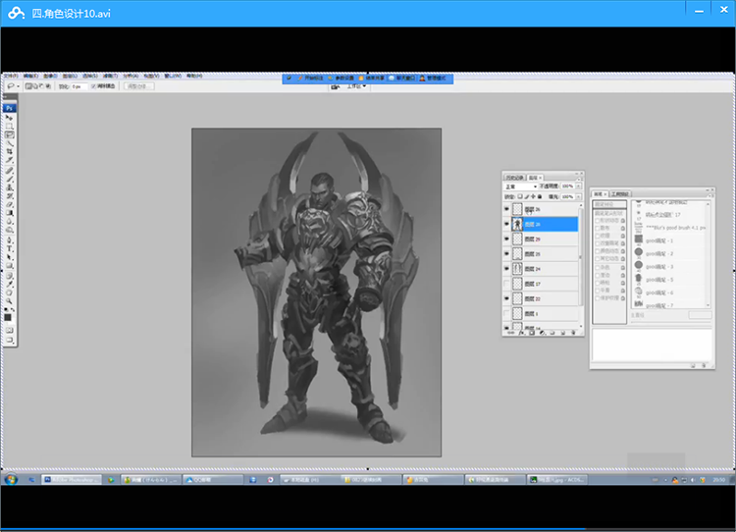Show hidden layer 图层 1
736x532 pixels.
(x=506, y=313)
